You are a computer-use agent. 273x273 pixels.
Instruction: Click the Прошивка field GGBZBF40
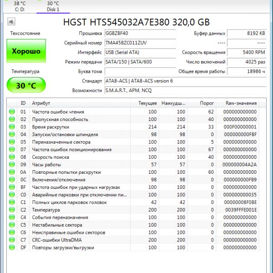click(x=140, y=33)
